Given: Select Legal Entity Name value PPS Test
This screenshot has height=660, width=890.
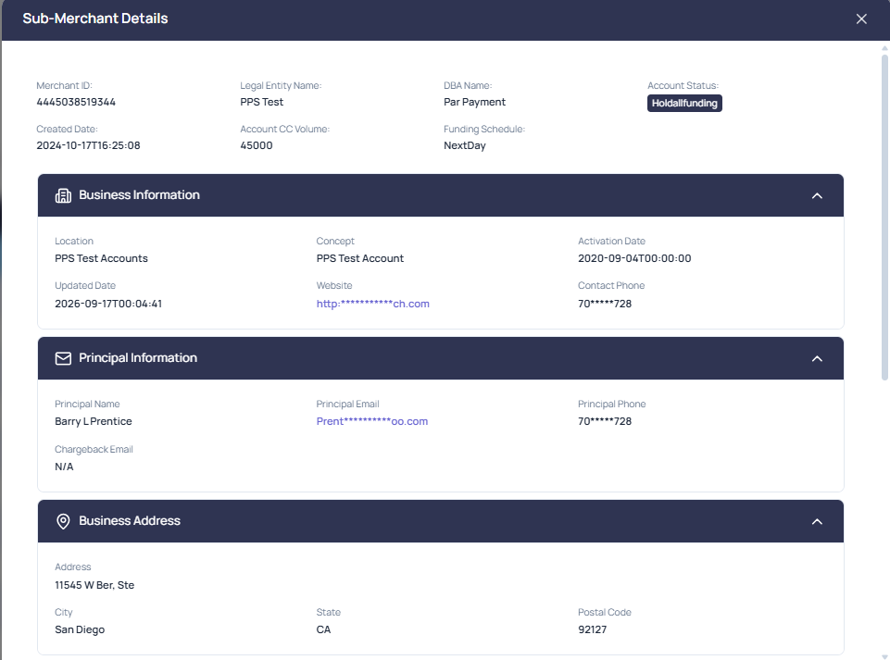Looking at the screenshot, I should coord(262,102).
